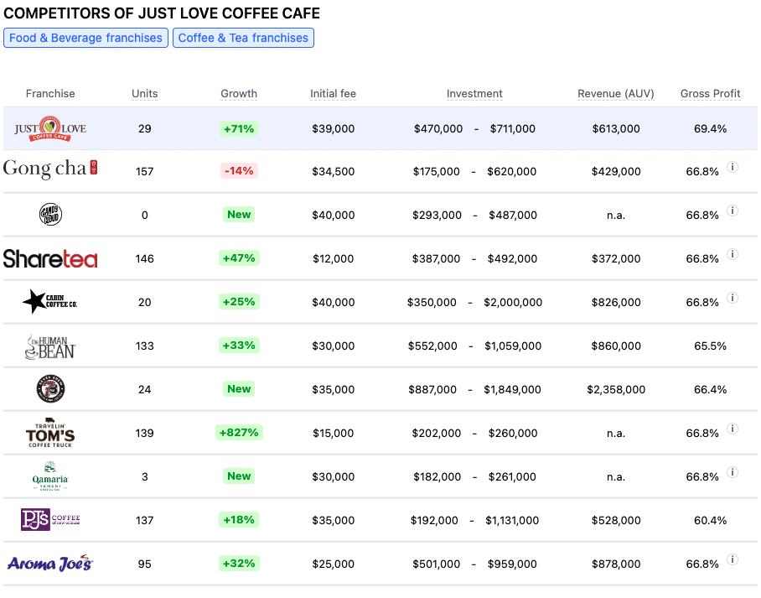Open the Cabin Coffee Co. star logo
The height and width of the screenshot is (598, 761).
[x=50, y=302]
